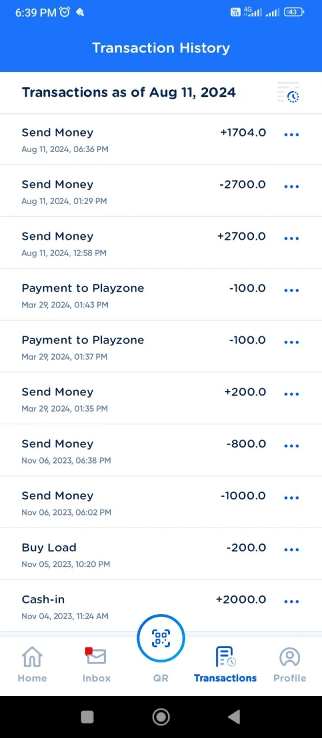
Task: Open options for -800.0 Send Money
Action: tap(291, 446)
